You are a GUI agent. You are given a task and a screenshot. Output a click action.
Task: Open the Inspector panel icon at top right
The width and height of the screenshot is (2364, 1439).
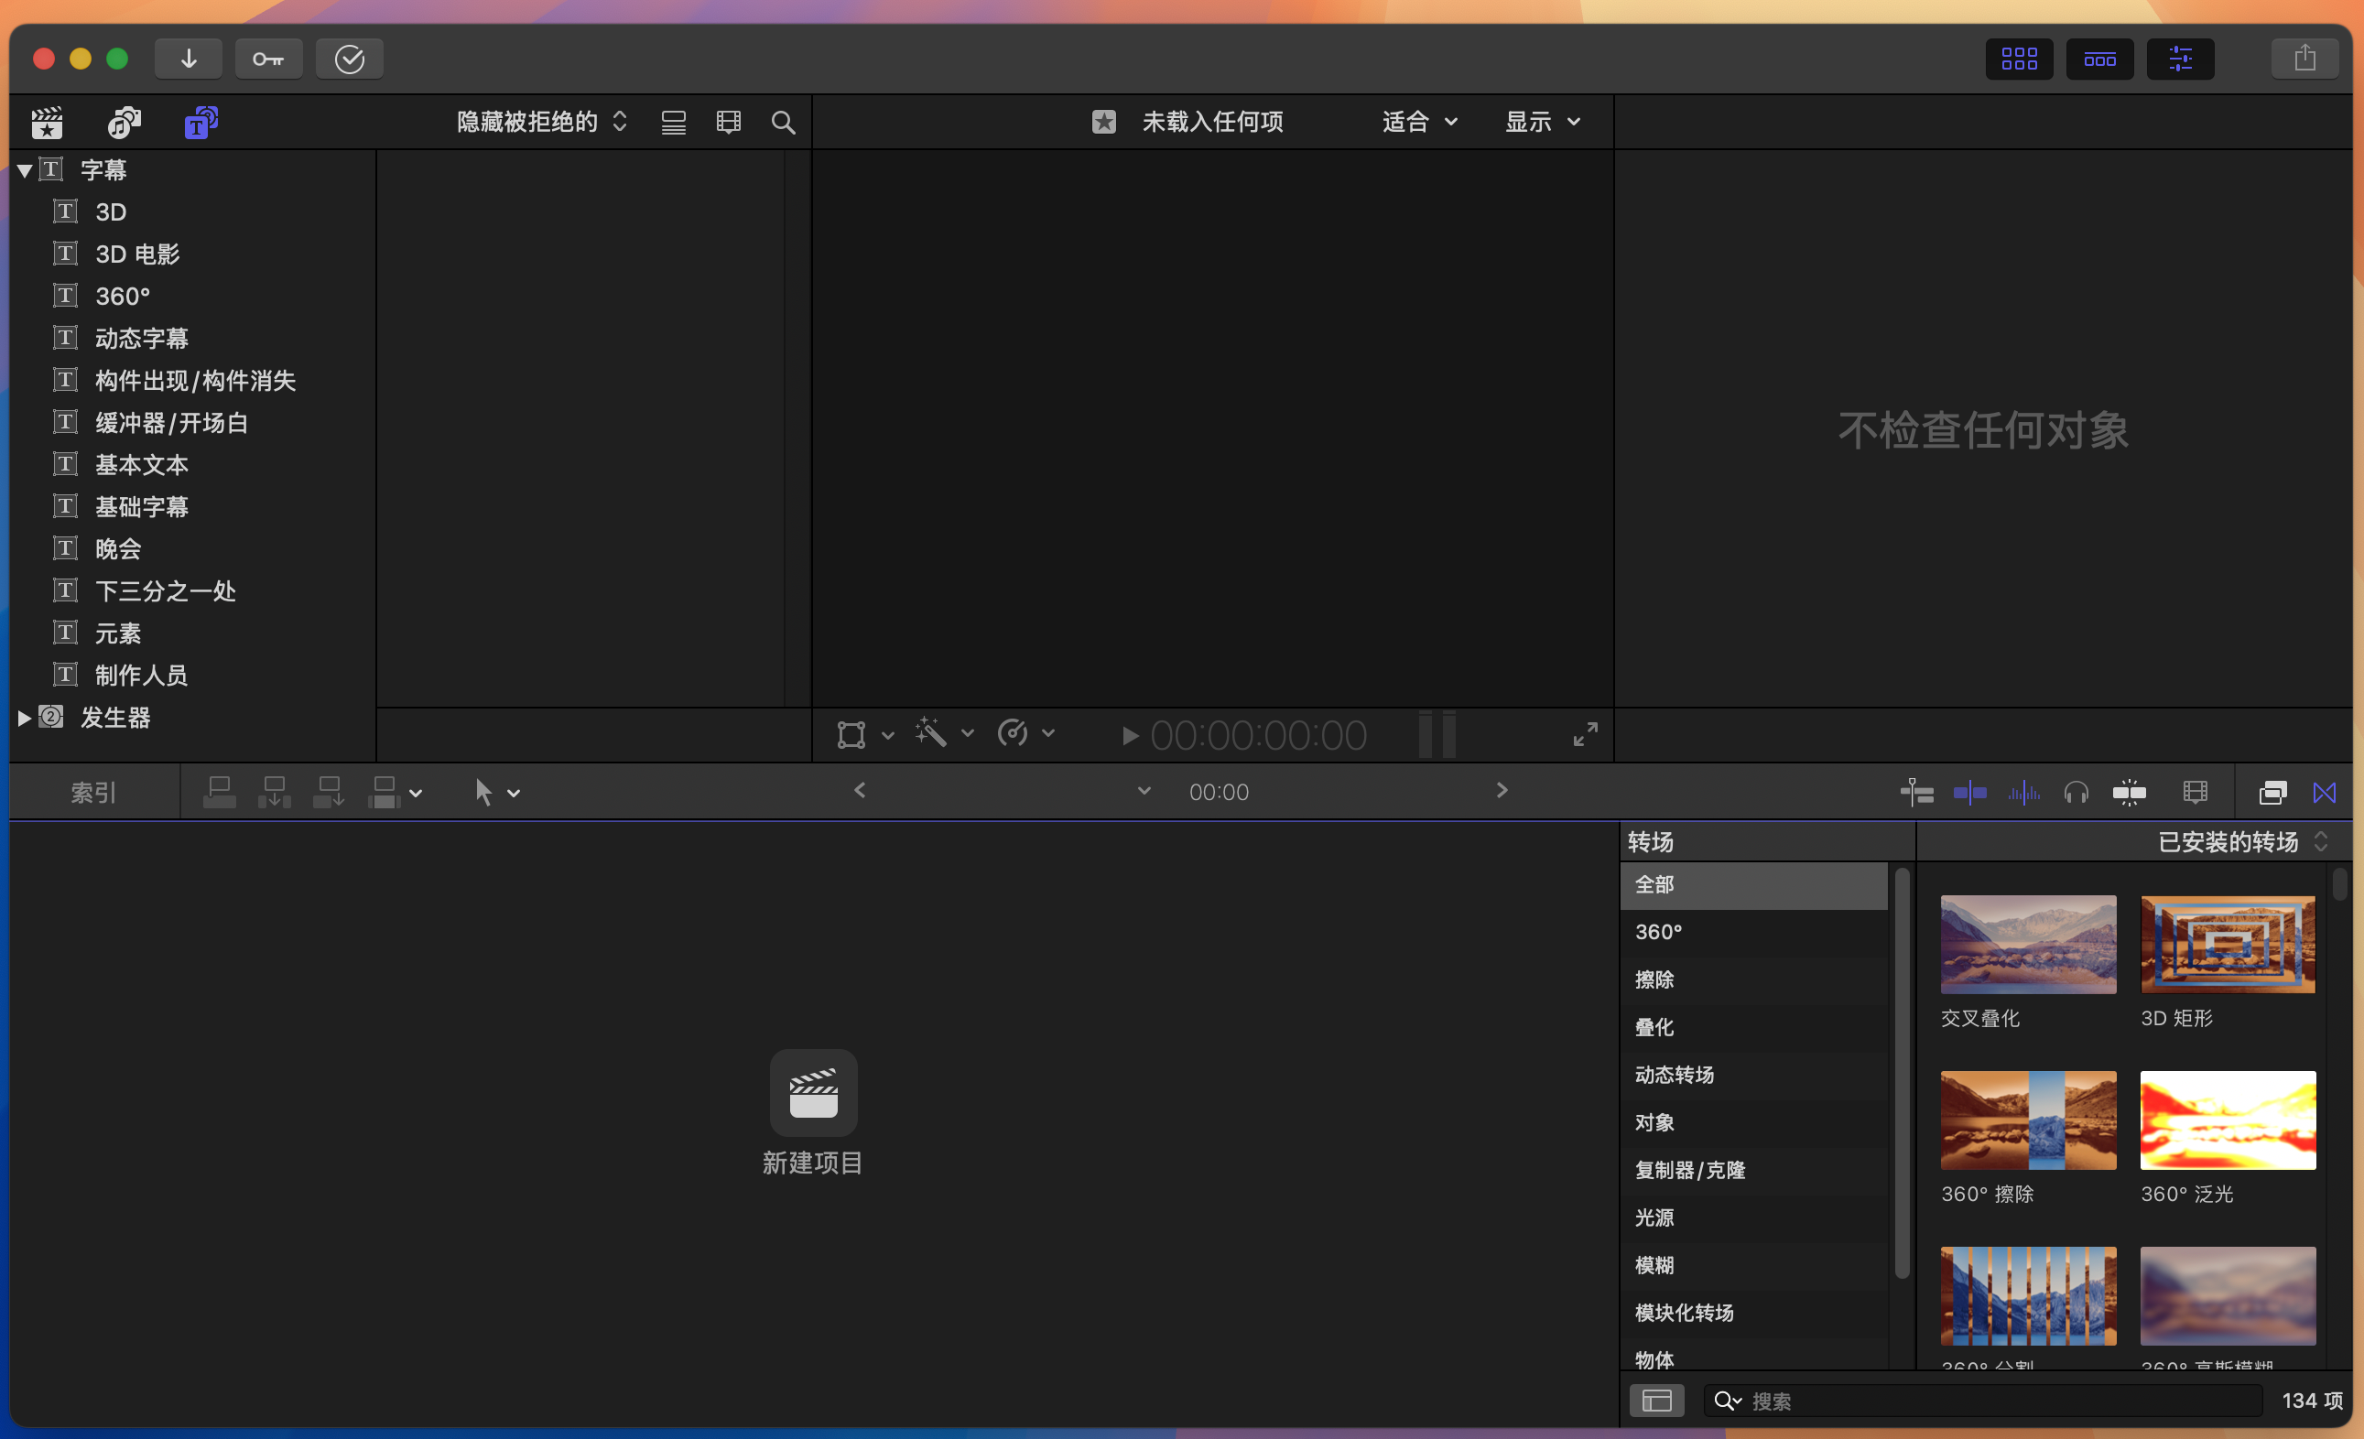point(2180,59)
